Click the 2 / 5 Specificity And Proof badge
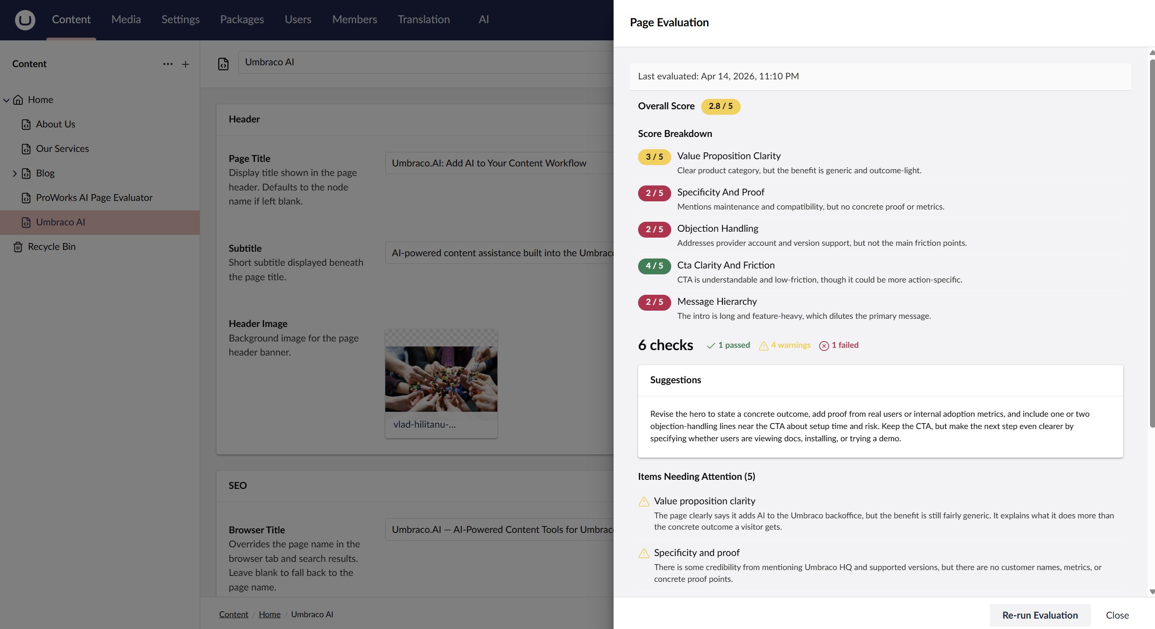 pyautogui.click(x=654, y=193)
